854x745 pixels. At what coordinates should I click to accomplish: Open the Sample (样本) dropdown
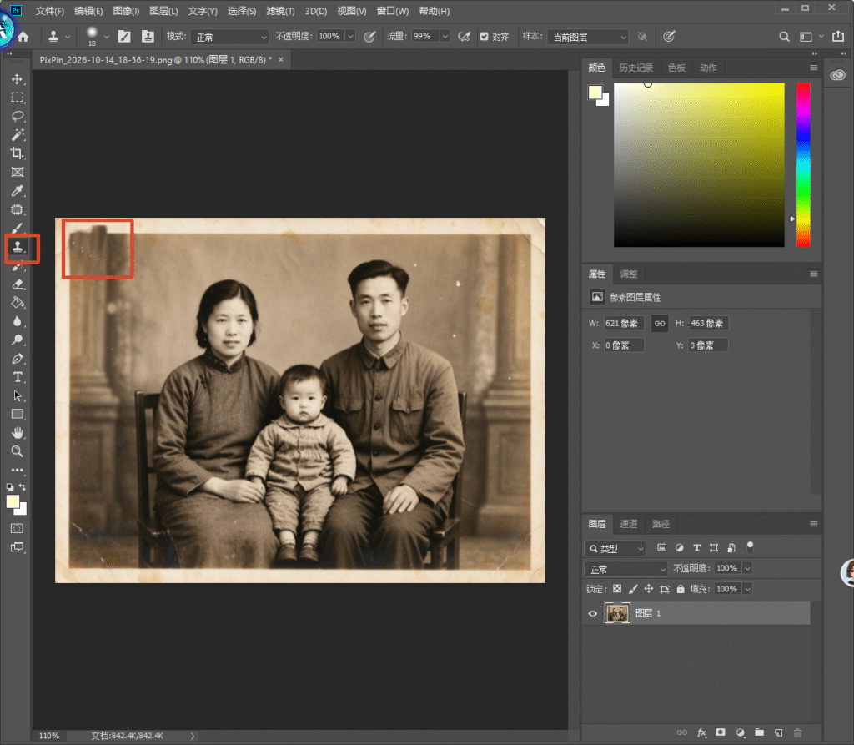point(588,37)
